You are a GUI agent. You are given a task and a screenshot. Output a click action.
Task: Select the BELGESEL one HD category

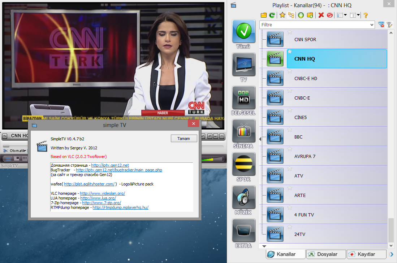tap(243, 98)
